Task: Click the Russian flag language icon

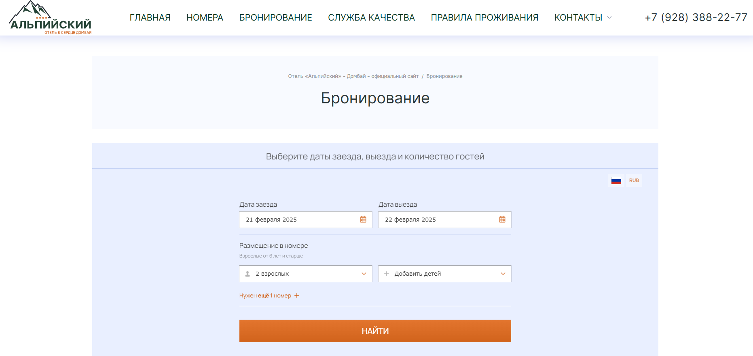Action: point(616,180)
